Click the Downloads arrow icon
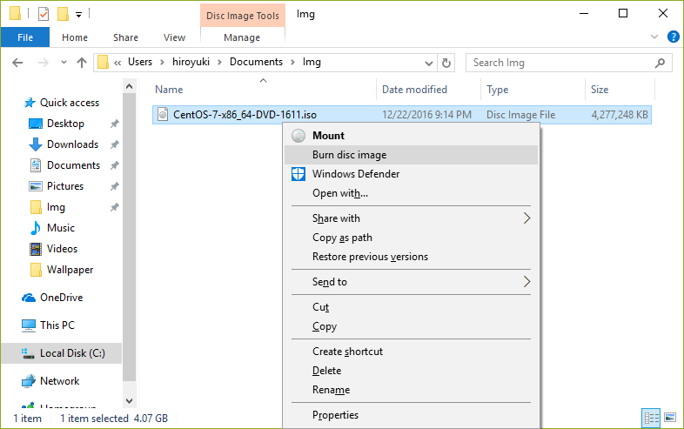The height and width of the screenshot is (429, 684). point(36,144)
